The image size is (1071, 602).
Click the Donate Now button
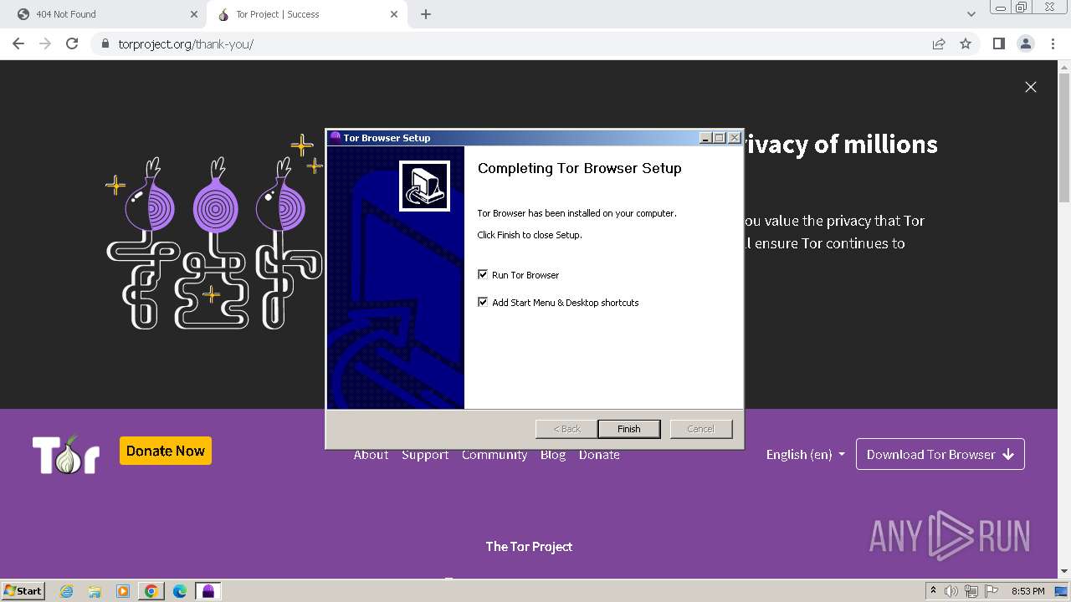click(166, 451)
